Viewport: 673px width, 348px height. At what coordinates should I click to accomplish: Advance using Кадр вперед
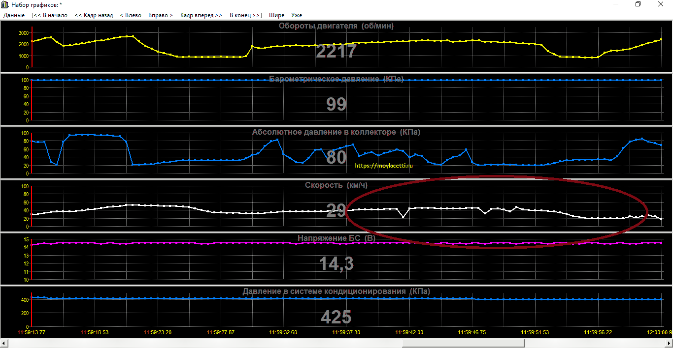point(201,15)
